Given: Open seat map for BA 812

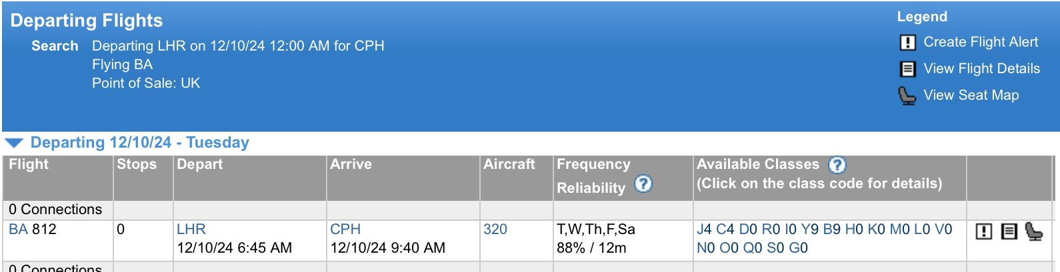Looking at the screenshot, I should pos(1034,231).
